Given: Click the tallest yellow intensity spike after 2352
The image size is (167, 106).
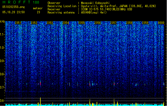Looking at the screenshot, I should (40, 101).
